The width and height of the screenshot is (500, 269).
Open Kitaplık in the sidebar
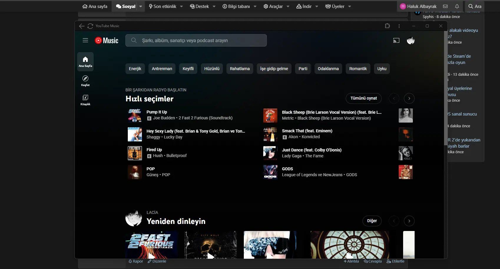click(x=85, y=100)
